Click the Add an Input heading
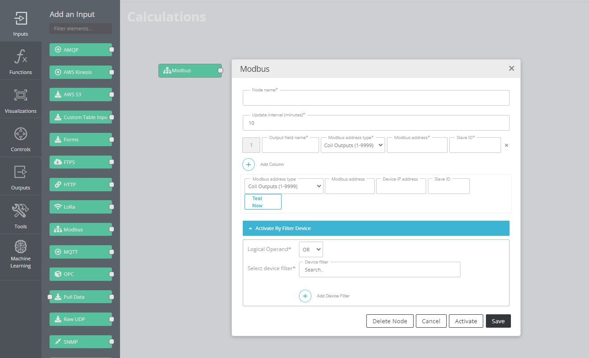 click(72, 14)
